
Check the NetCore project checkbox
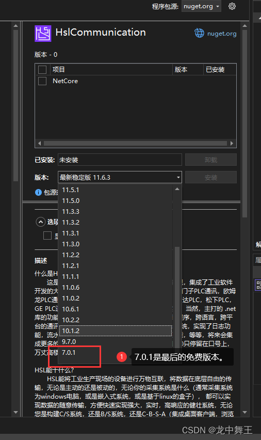click(x=42, y=81)
